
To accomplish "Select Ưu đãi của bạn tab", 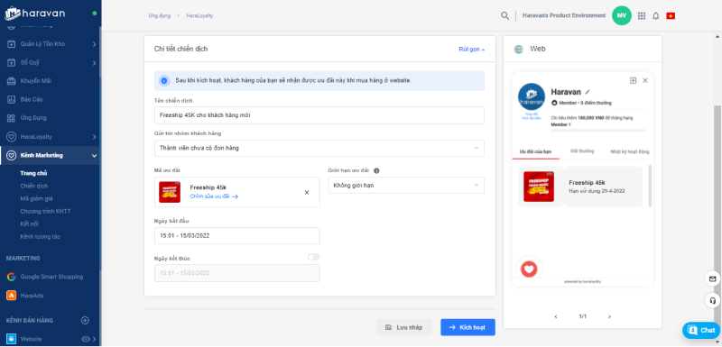I will [x=535, y=151].
